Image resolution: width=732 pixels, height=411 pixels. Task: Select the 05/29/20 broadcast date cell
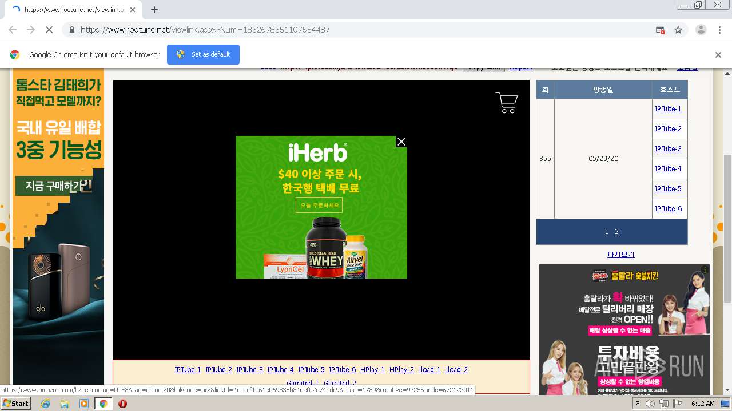coord(603,159)
